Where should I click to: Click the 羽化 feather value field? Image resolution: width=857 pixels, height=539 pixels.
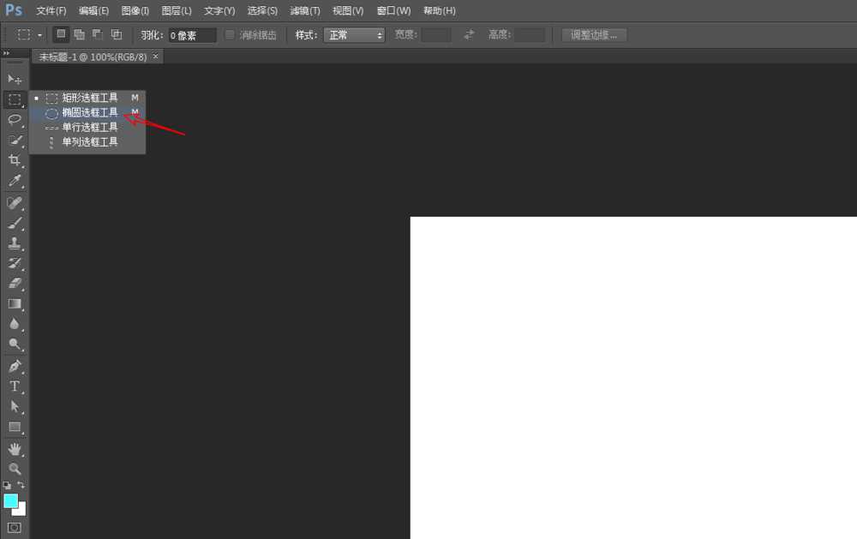[x=192, y=35]
